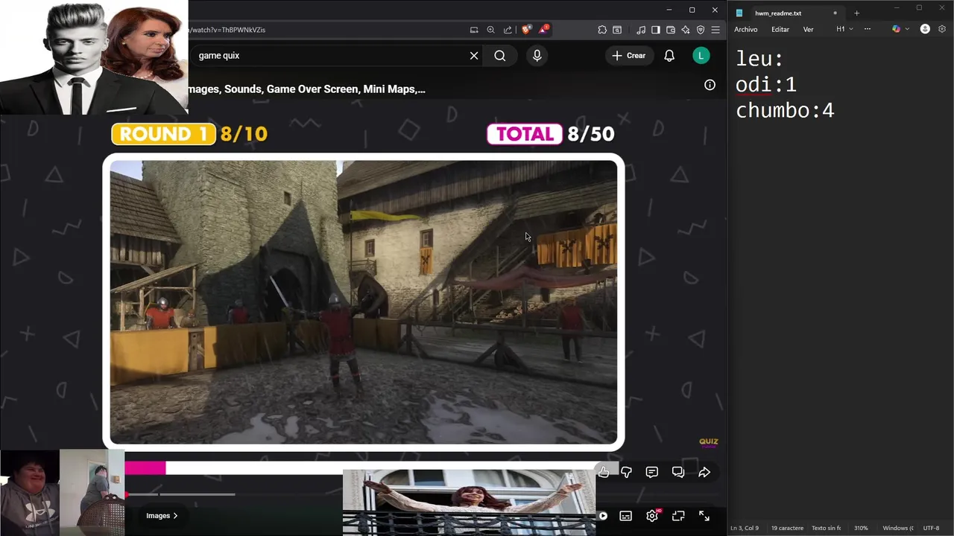
Task: Click the video title text link
Action: [307, 89]
